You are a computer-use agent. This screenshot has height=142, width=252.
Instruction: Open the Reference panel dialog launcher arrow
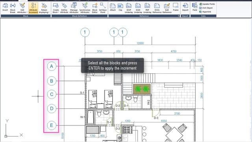(179, 16)
